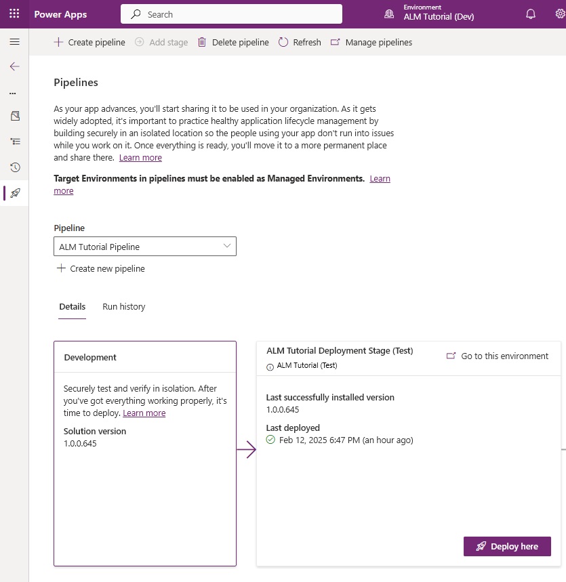Screen dimensions: 566x582
Task: Open the notifications bell
Action: [531, 14]
